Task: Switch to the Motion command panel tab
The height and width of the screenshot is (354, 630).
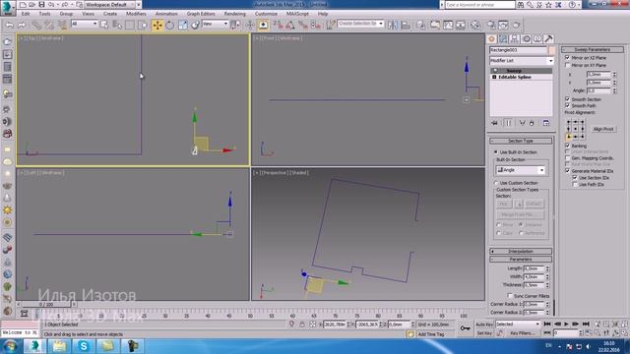Action: tap(526, 38)
